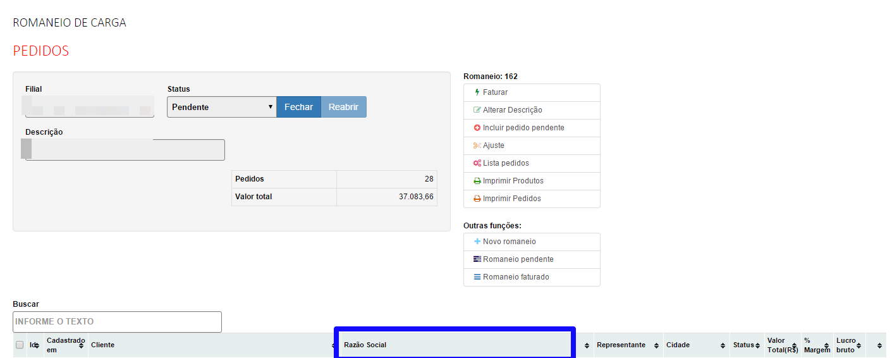
Task: Toggle the select-all checkbox in table header
Action: [20, 345]
